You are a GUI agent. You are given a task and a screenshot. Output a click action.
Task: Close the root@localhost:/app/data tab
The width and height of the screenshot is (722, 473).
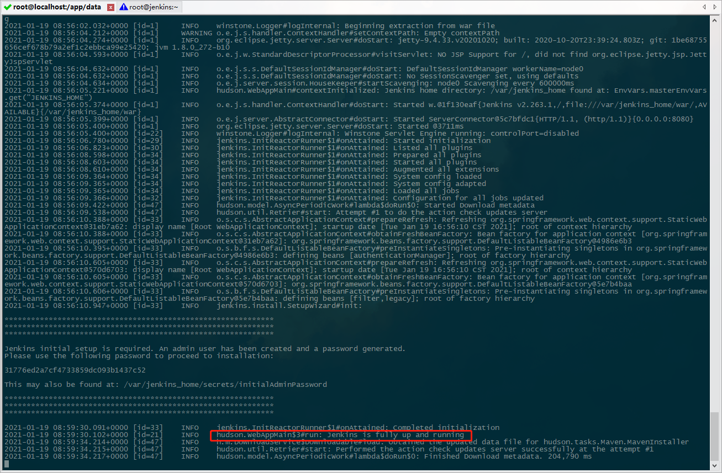pos(110,7)
